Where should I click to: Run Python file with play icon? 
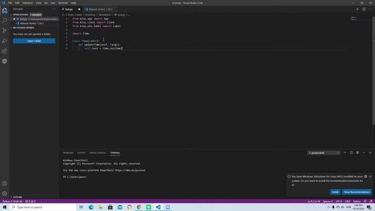click(357, 9)
